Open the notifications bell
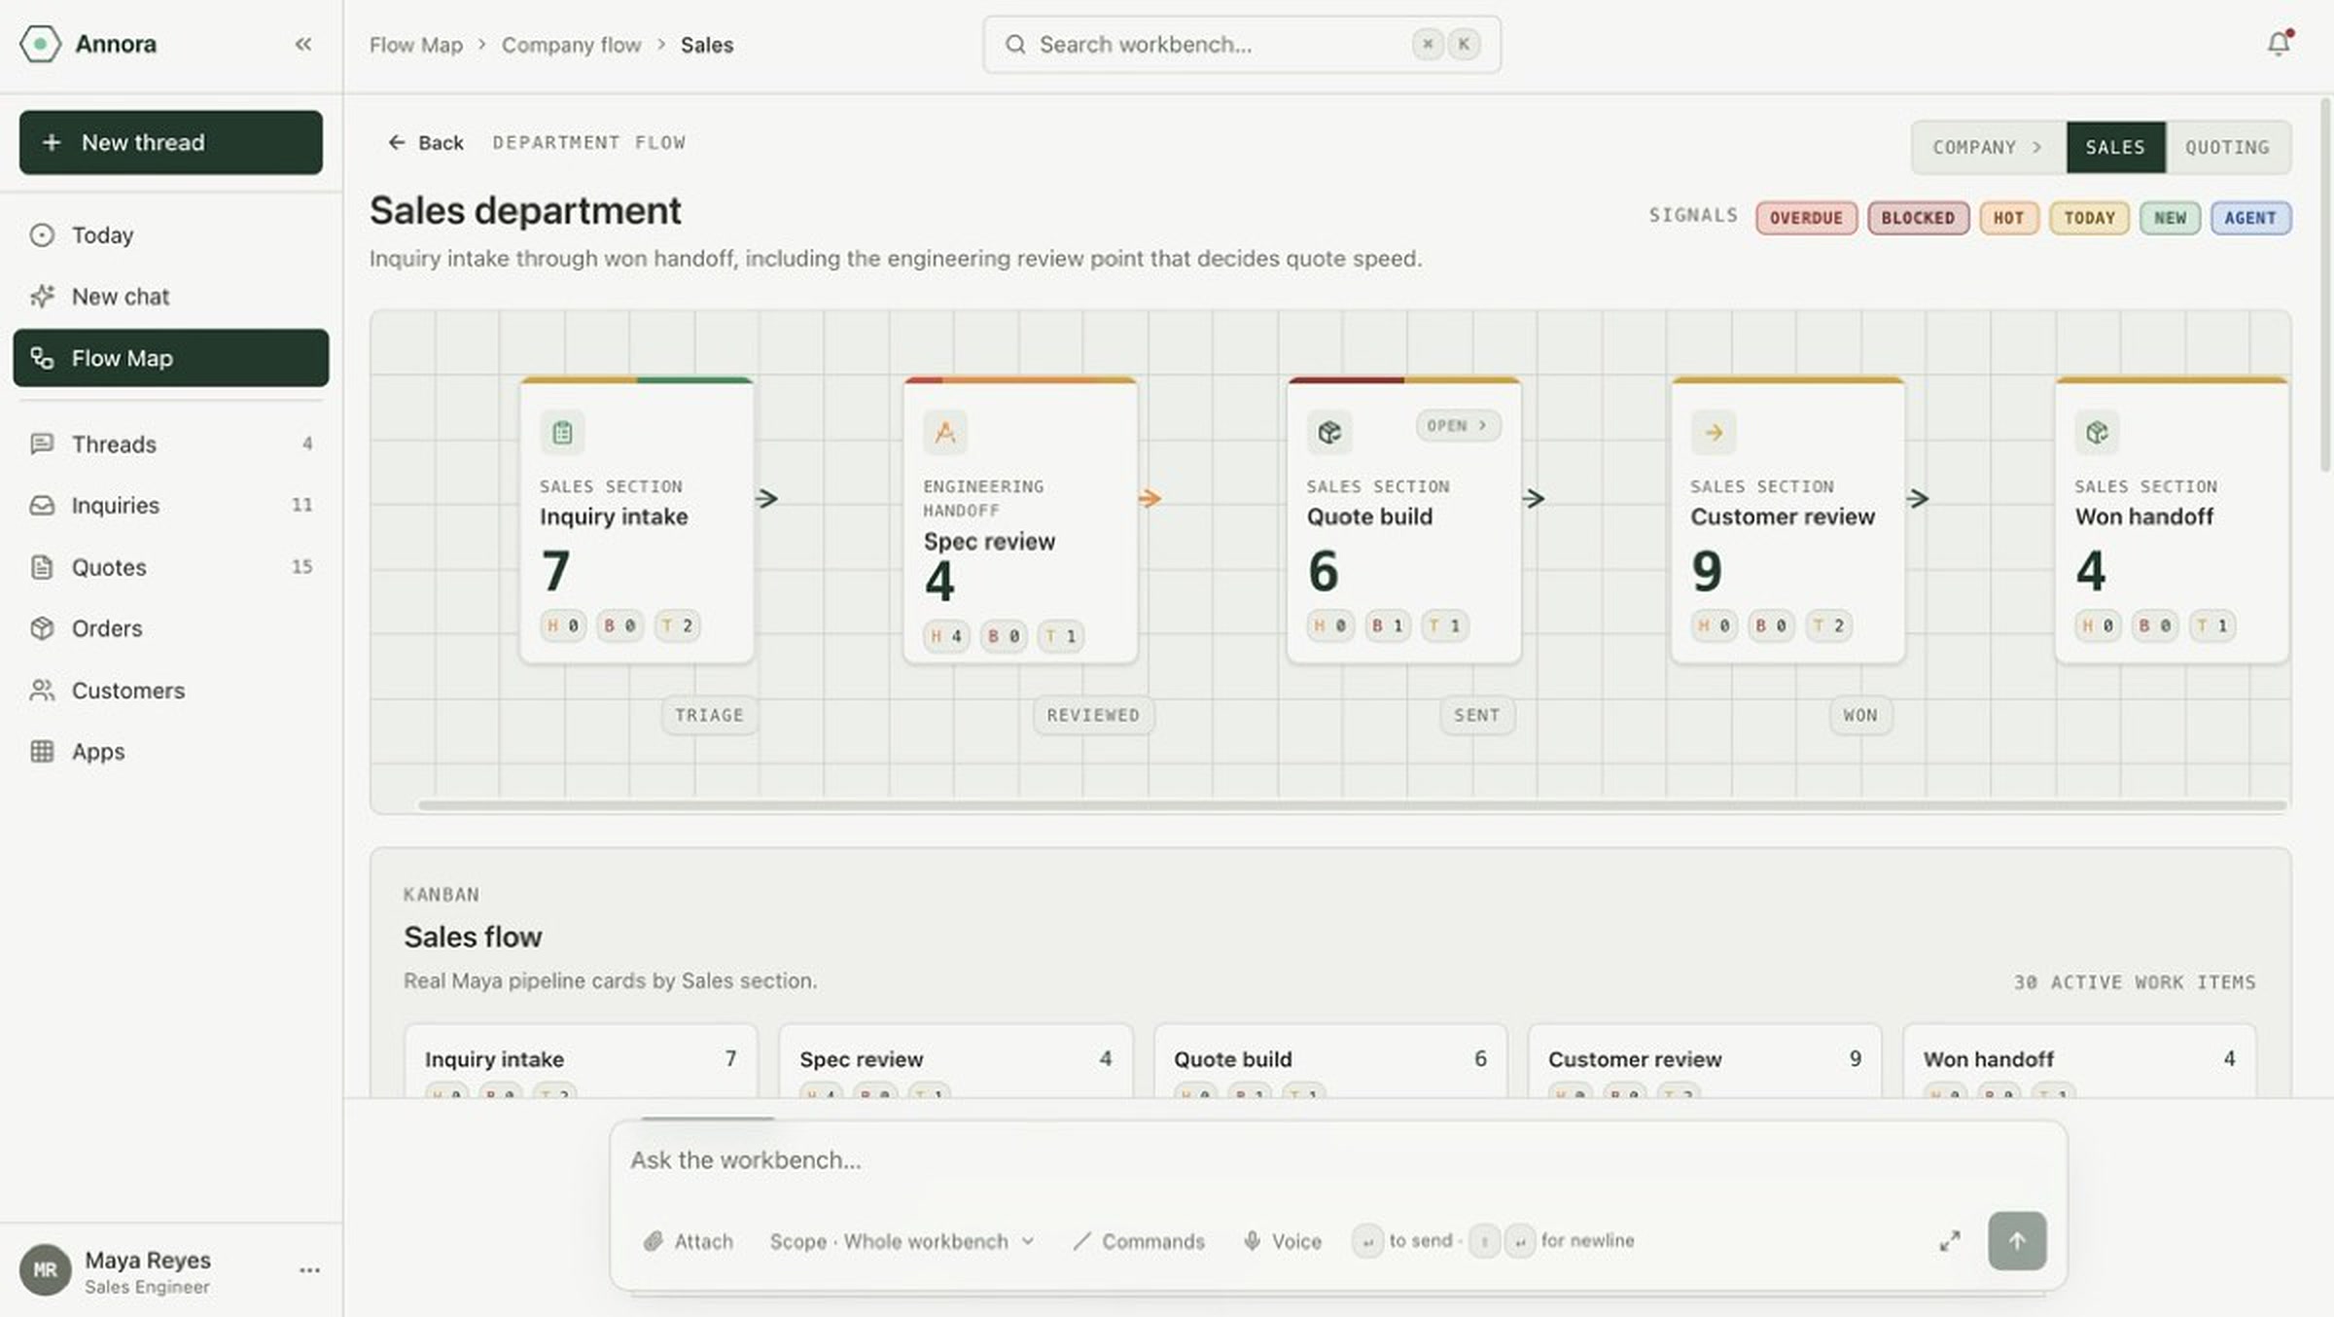Viewport: 2334px width, 1317px height. pos(2279,43)
